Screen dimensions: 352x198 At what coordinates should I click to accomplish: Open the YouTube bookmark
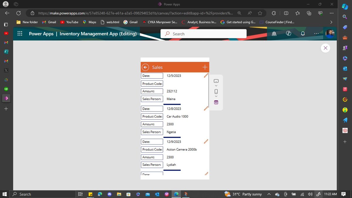[70, 22]
